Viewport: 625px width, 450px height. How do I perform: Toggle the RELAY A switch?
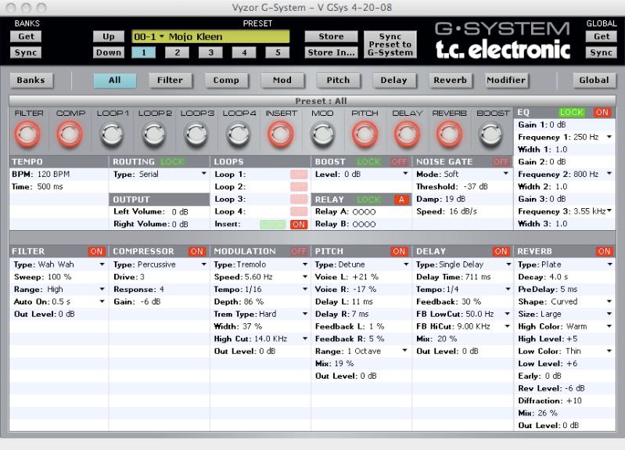click(401, 200)
